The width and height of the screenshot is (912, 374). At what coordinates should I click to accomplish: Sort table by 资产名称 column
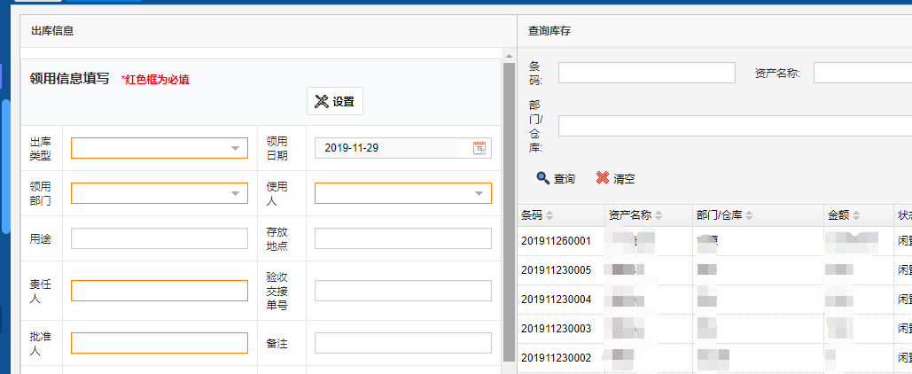pos(659,215)
